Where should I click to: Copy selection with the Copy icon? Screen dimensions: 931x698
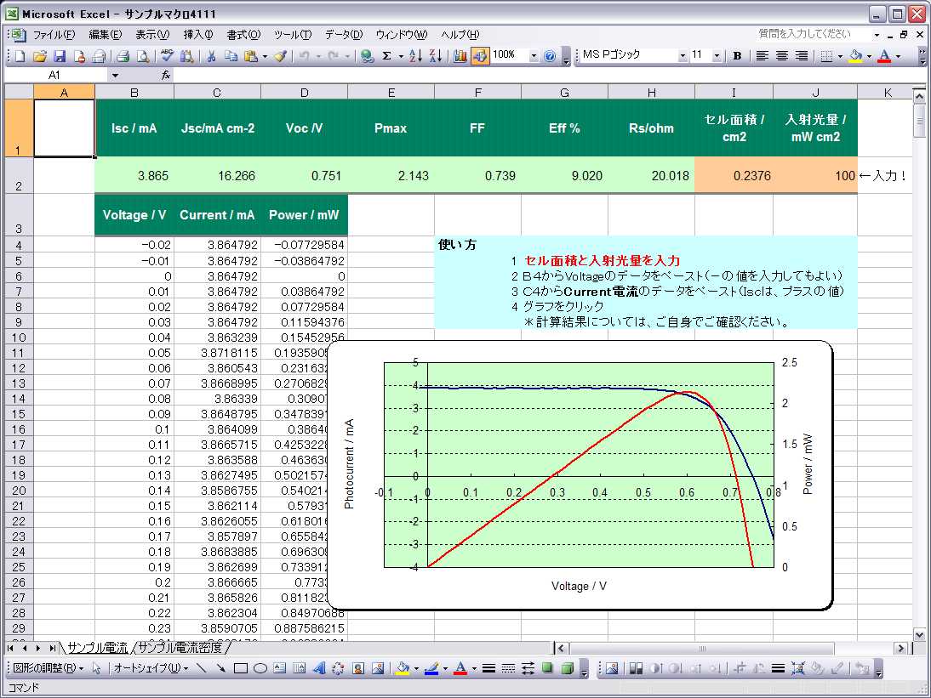(231, 56)
